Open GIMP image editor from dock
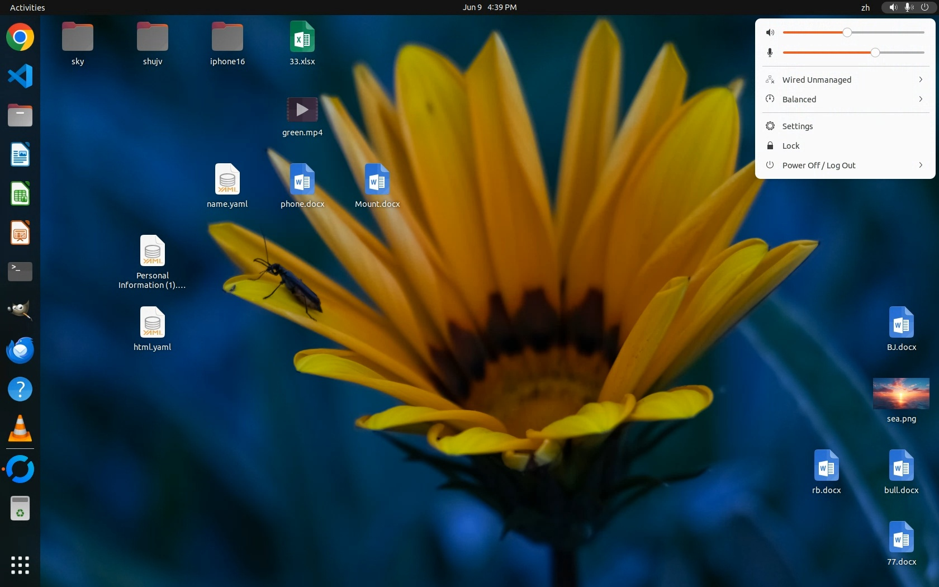Screen dimensions: 939x587 click(x=20, y=310)
